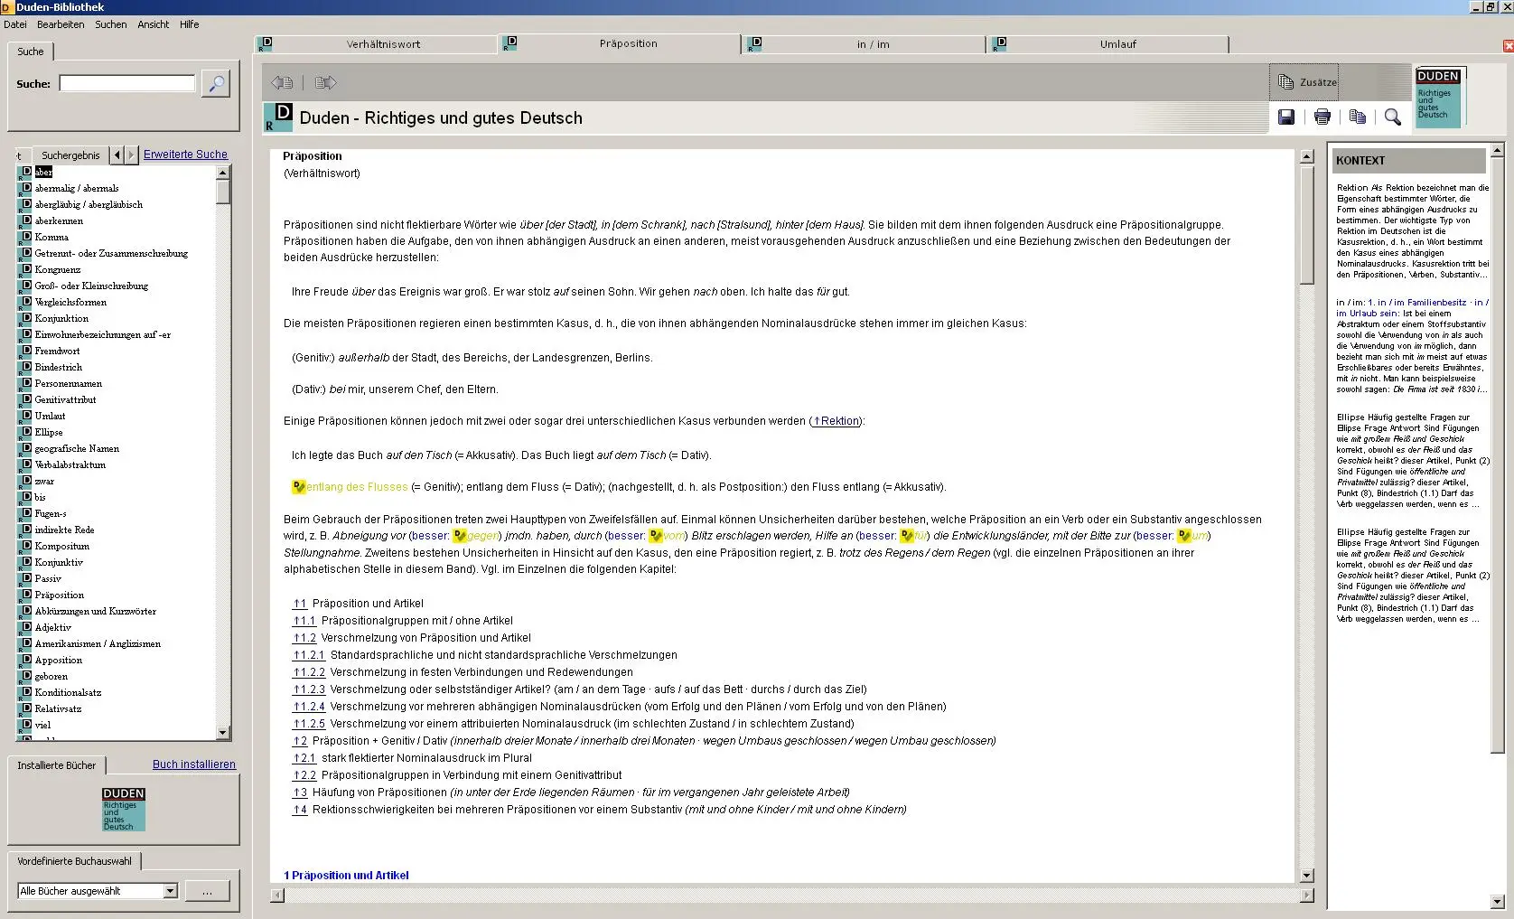
Task: Select the Installierte Bücher tab
Action: coord(56,765)
